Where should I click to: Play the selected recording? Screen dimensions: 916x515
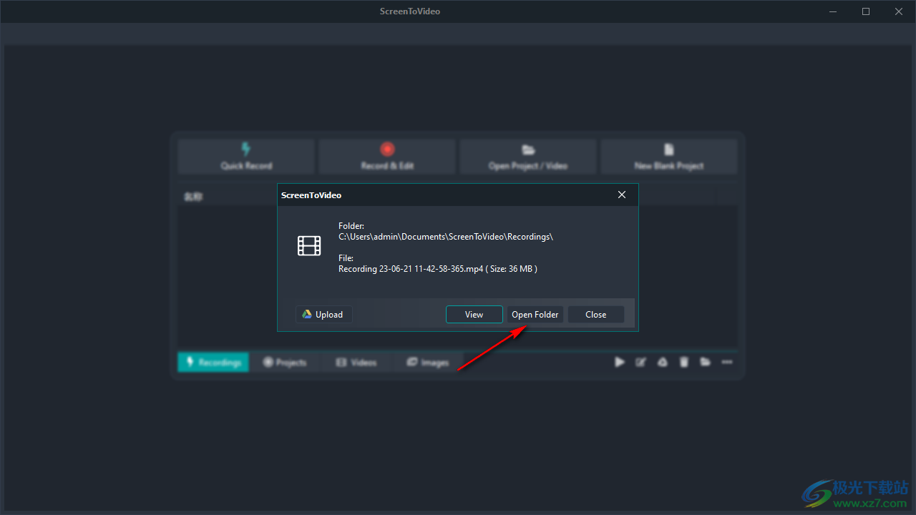[x=620, y=363]
